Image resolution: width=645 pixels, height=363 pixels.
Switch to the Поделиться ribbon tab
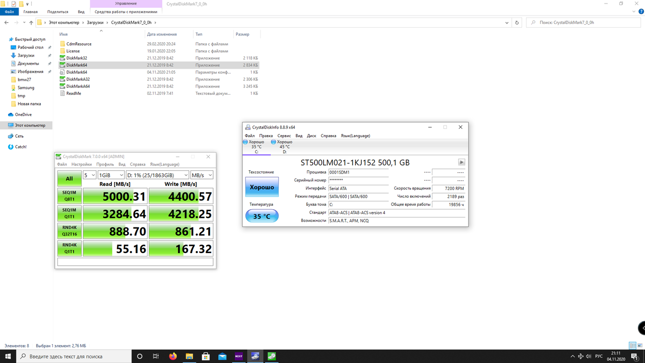tap(58, 11)
